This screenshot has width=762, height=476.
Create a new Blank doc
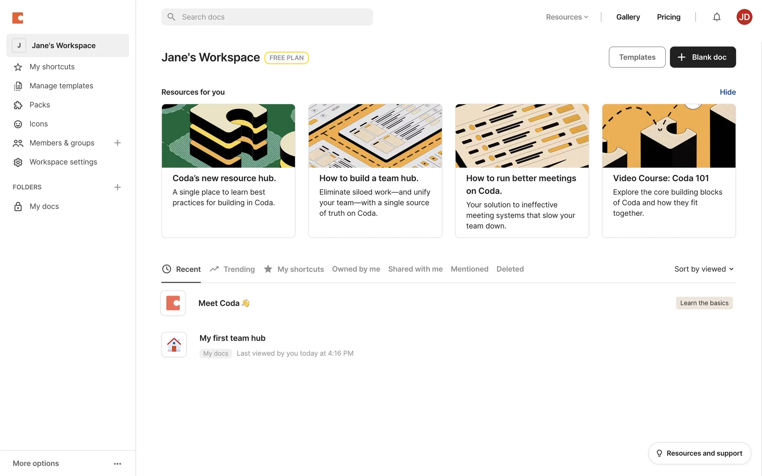702,57
